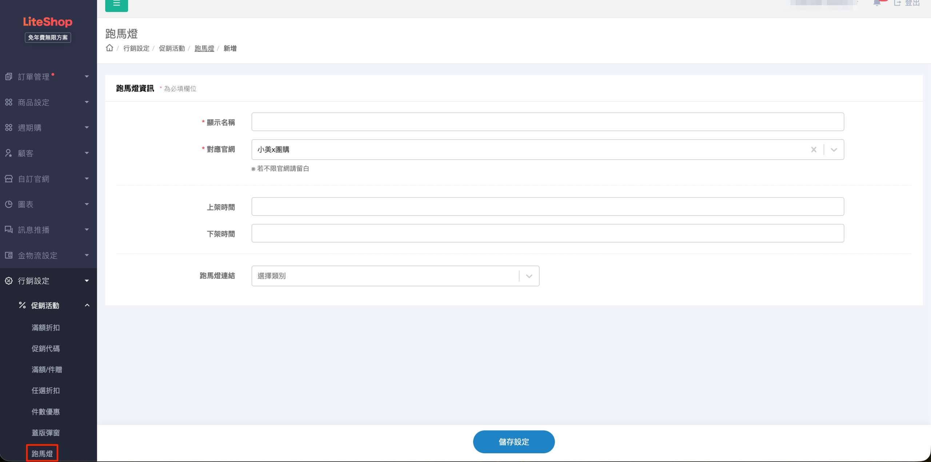The image size is (931, 462).
Task: Click the 跑馬燈 breadcrumb link
Action: pos(204,48)
